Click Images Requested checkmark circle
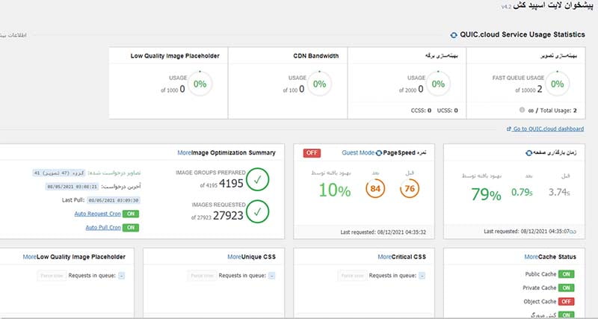This screenshot has width=598, height=319. [257, 211]
